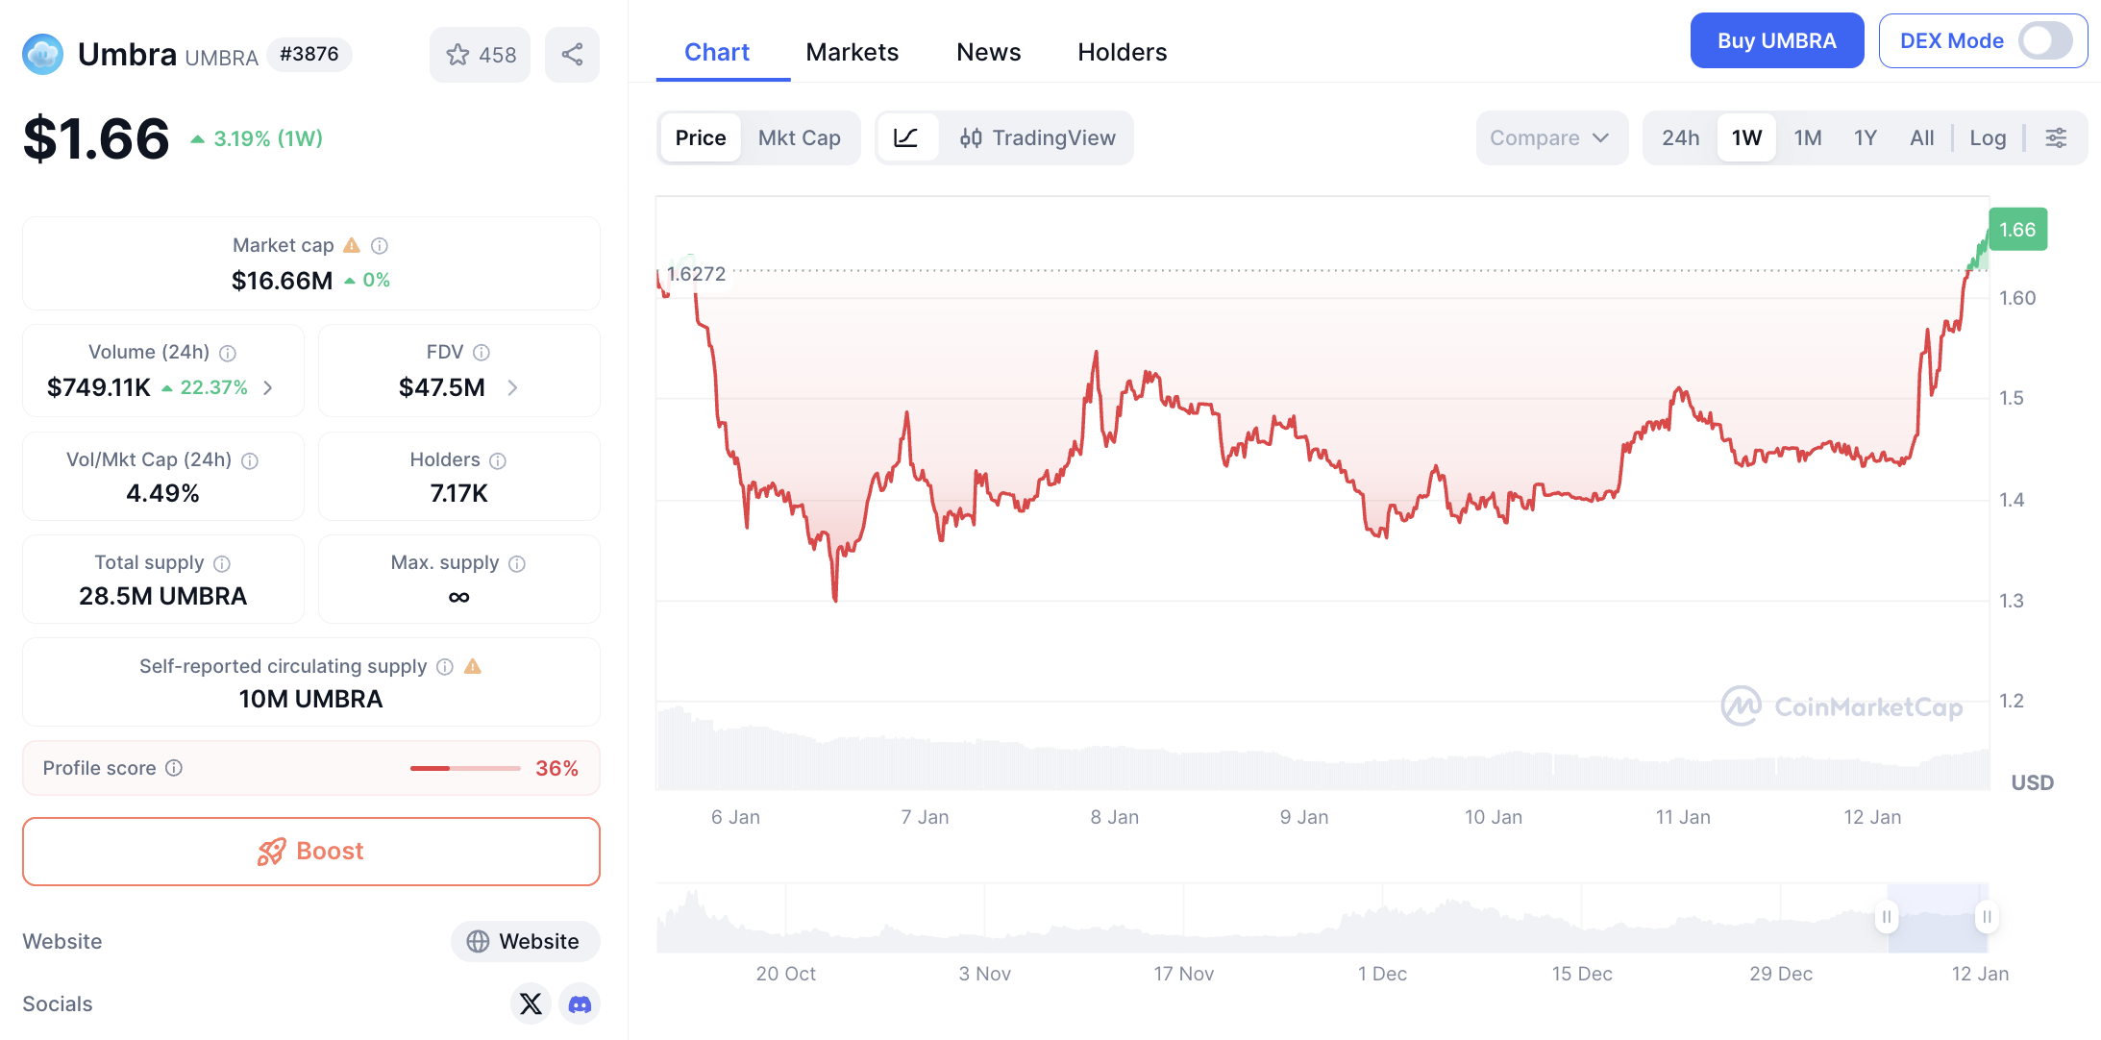
Task: Enable Log scale on chart
Action: click(1987, 137)
